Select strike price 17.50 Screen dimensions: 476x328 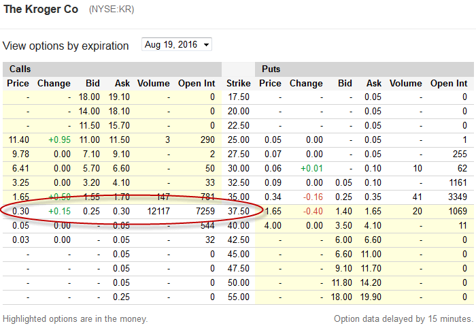tap(239, 97)
